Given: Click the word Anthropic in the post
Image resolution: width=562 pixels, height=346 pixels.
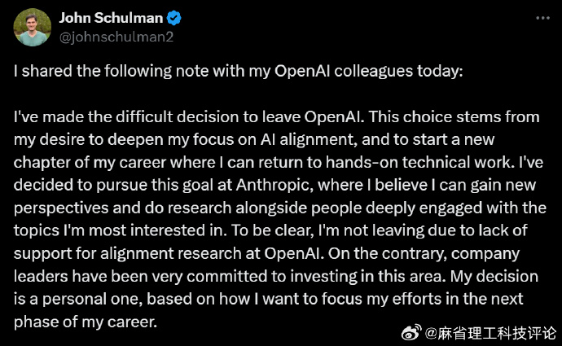Looking at the screenshot, I should [273, 185].
